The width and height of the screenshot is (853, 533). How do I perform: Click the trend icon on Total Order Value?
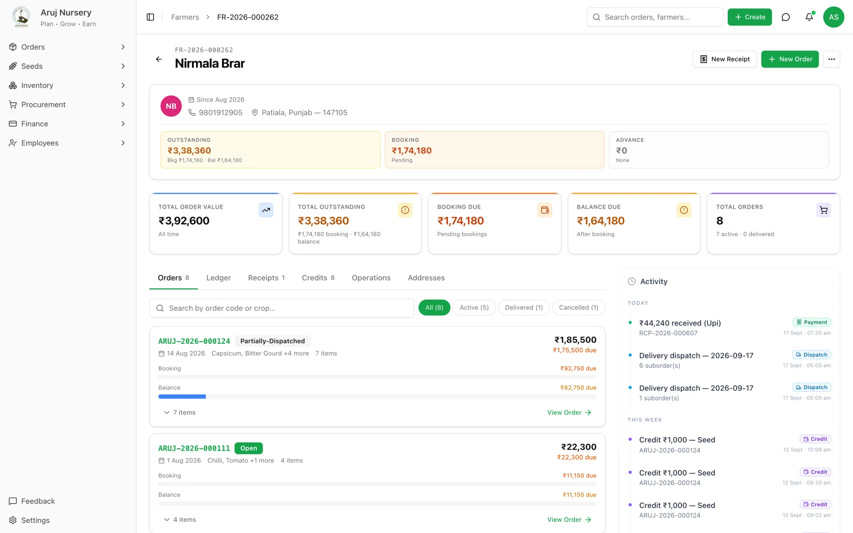266,210
